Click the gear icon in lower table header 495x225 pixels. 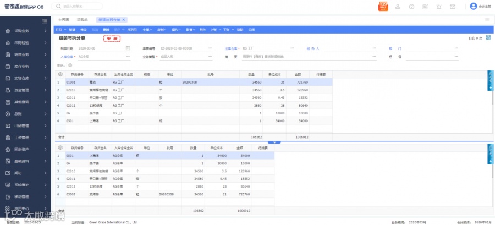61,147
